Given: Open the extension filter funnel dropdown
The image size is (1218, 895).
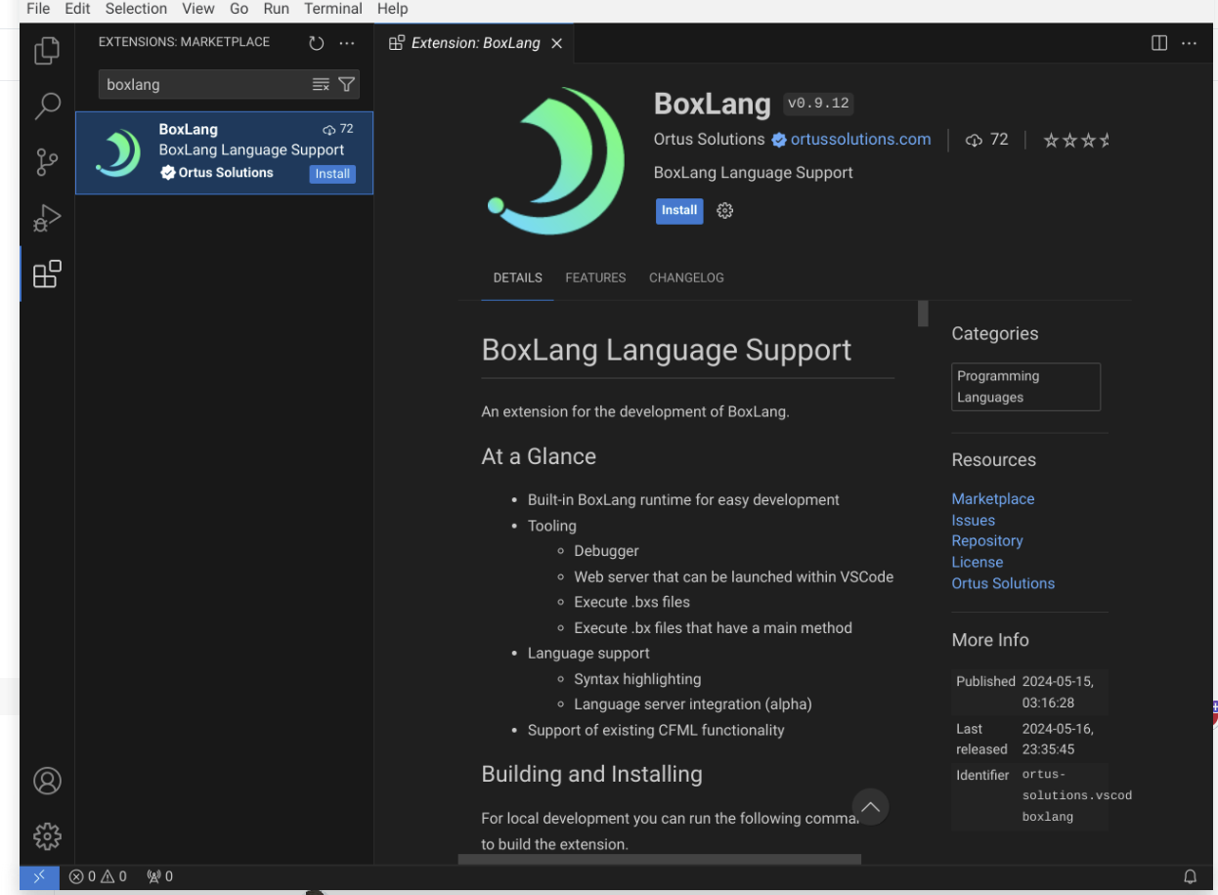Looking at the screenshot, I should pyautogui.click(x=346, y=85).
